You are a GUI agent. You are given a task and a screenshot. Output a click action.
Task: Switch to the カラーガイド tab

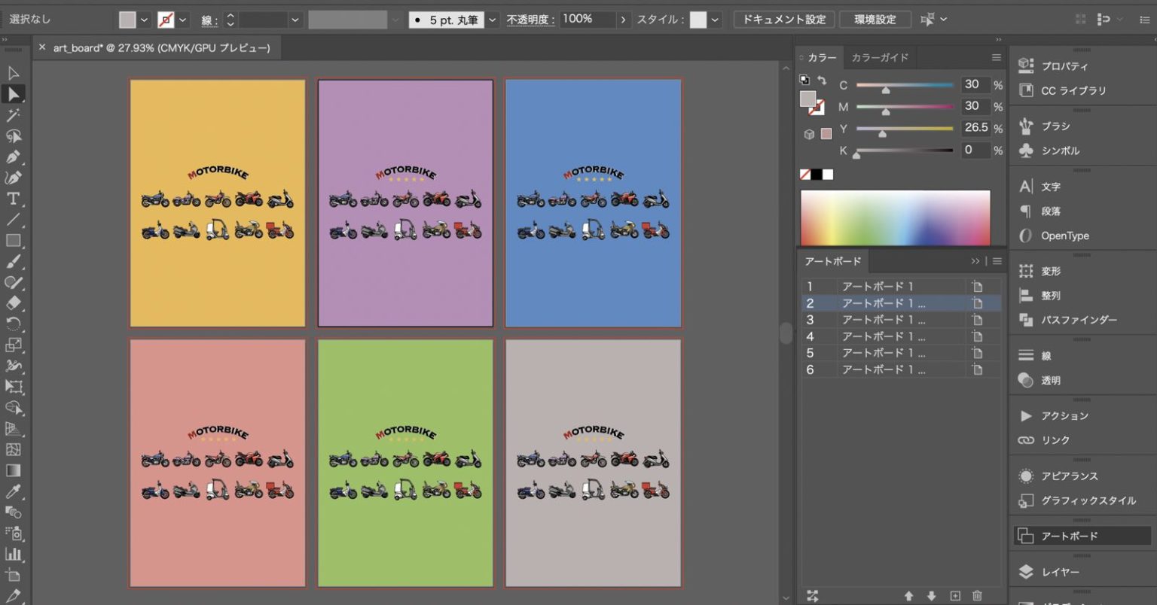pos(880,57)
